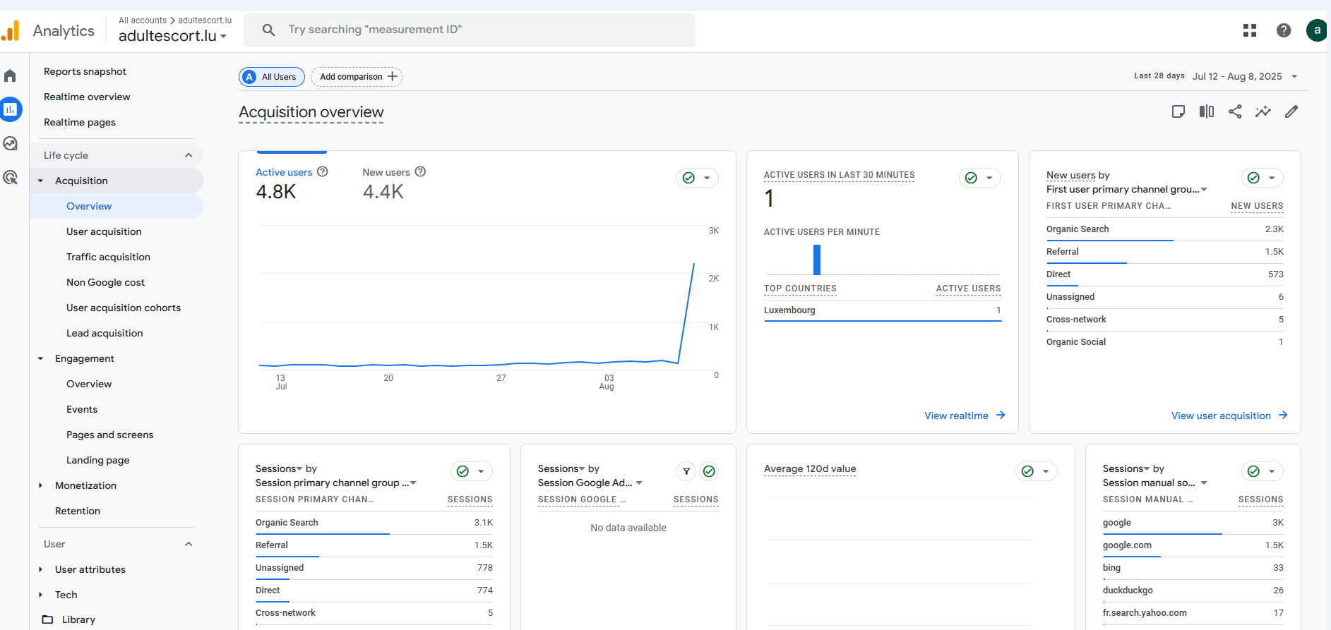Open the date range dropdown arrow

pyautogui.click(x=1294, y=76)
